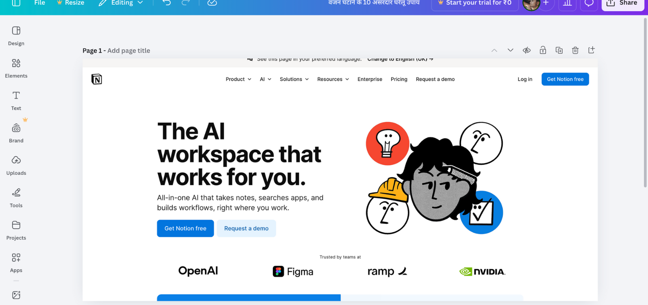Select the Text tool in sidebar
The image size is (648, 305).
[x=16, y=101]
